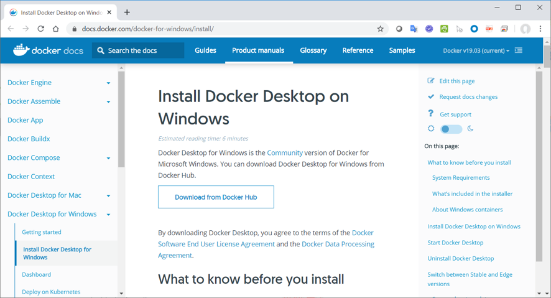Click the Docker docs whale logo
The width and height of the screenshot is (551, 298).
click(x=21, y=50)
